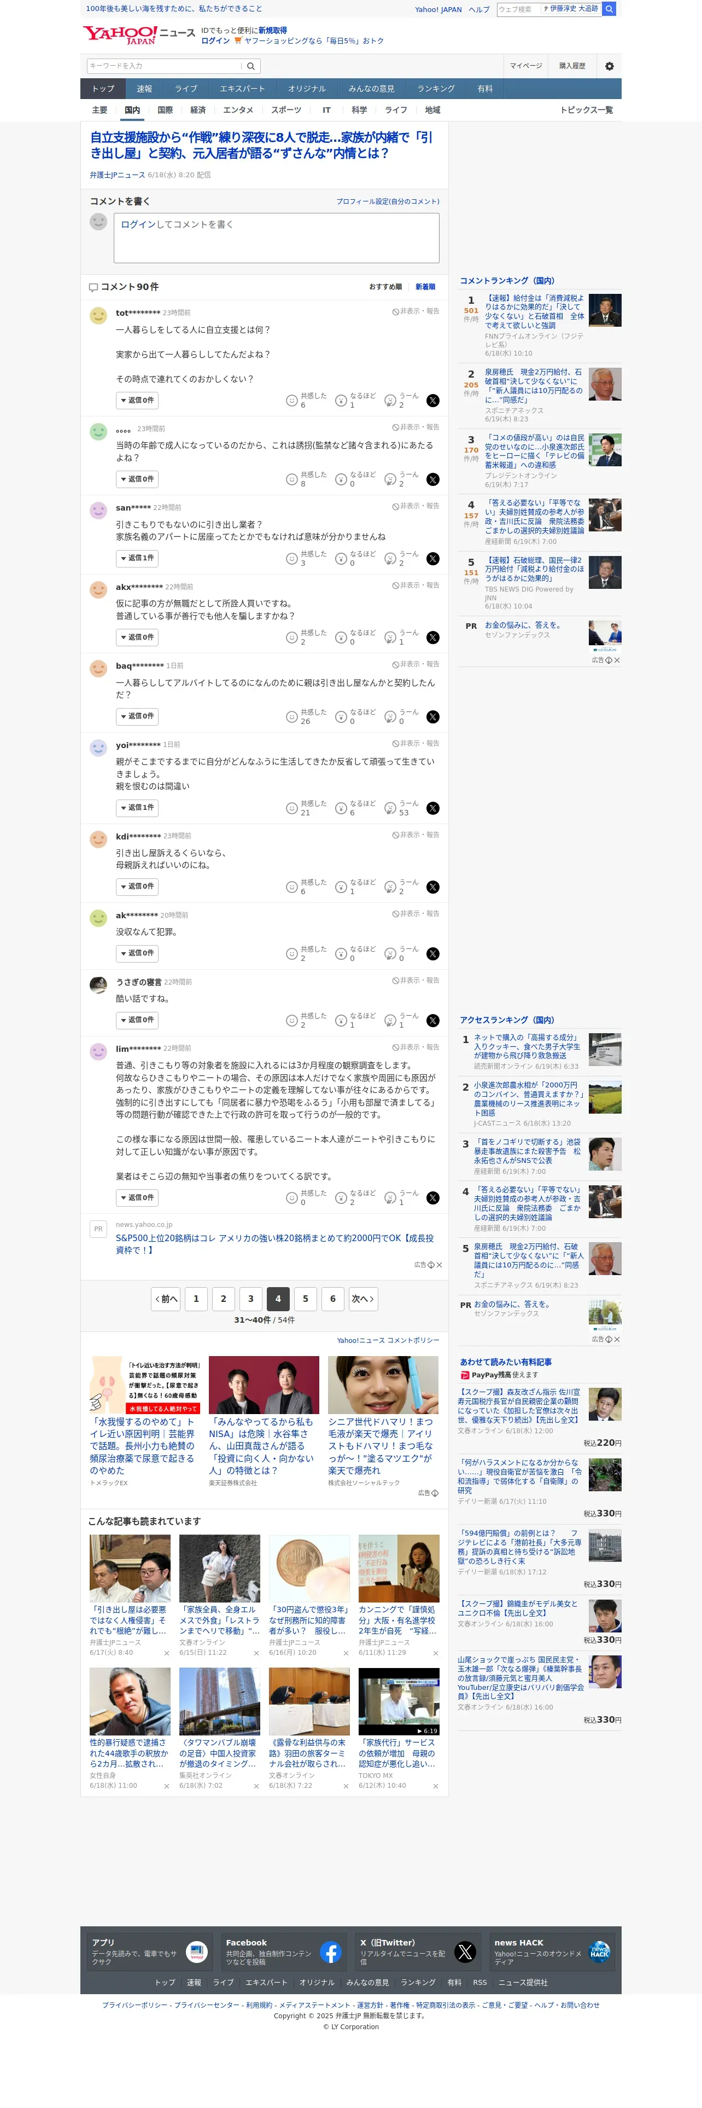Expand replies on lim******** comment
The width and height of the screenshot is (702, 2108).
137,1198
